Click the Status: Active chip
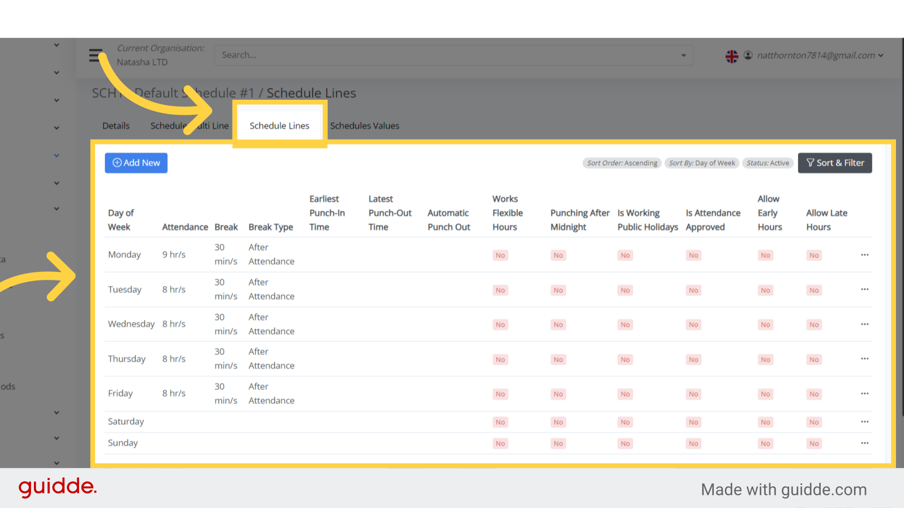Screen dimensions: 904x508 click(x=768, y=163)
